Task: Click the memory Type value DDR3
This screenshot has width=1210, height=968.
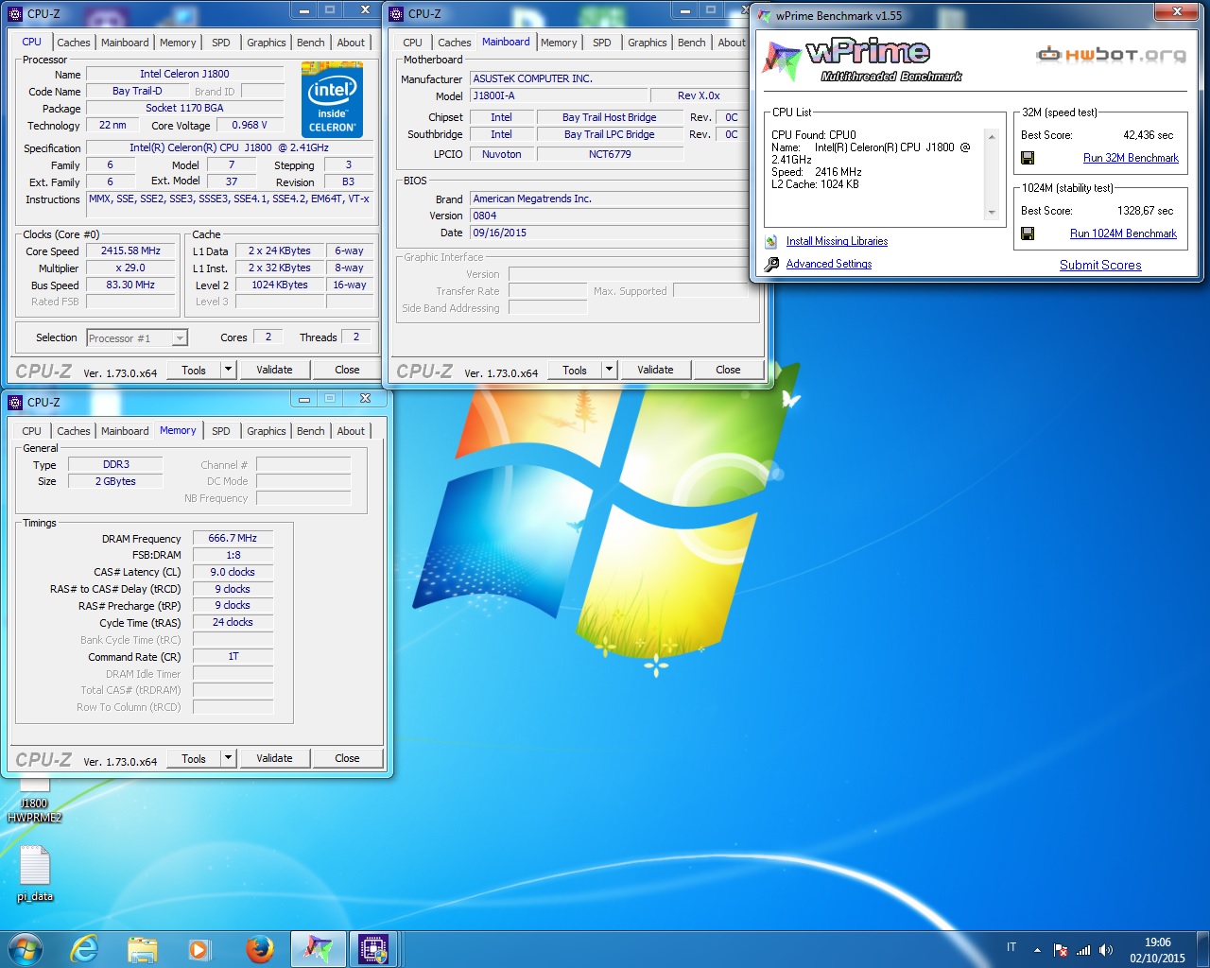Action: [116, 464]
